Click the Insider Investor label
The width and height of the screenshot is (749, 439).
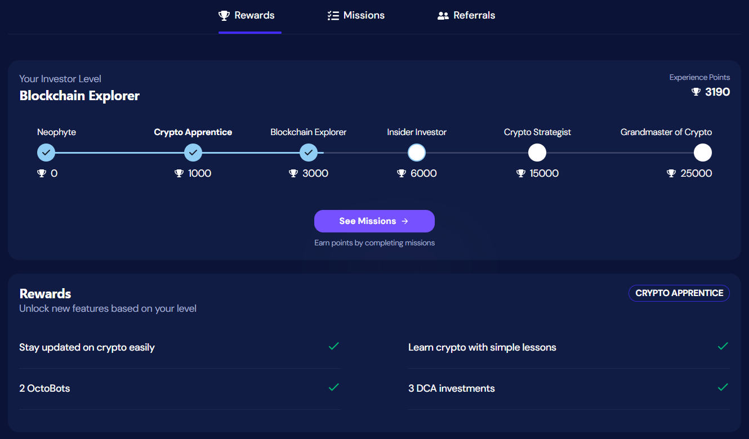pos(417,132)
